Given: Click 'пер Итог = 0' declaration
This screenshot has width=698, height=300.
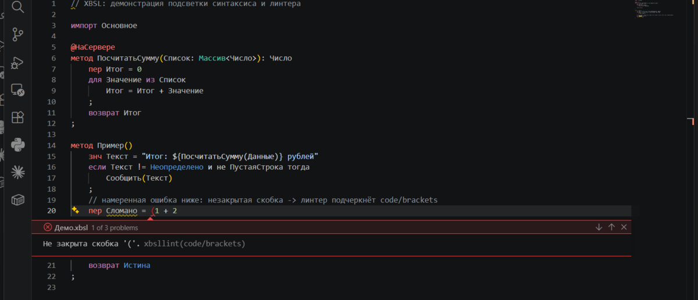Looking at the screenshot, I should point(115,69).
